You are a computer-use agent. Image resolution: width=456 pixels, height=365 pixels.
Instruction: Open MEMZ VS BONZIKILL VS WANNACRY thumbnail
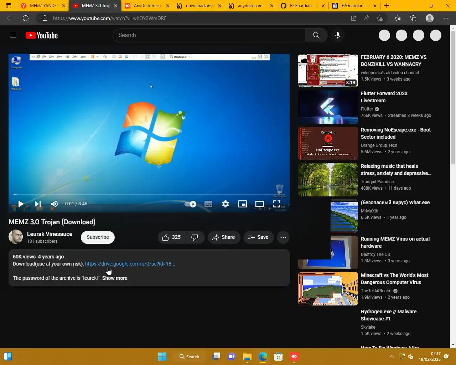click(328, 71)
